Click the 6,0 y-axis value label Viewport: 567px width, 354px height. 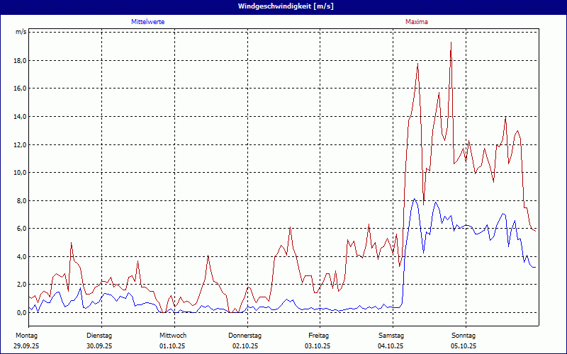point(21,229)
